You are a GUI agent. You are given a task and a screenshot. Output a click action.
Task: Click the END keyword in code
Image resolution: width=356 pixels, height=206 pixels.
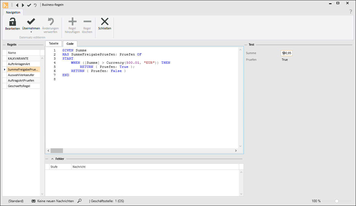(x=66, y=75)
